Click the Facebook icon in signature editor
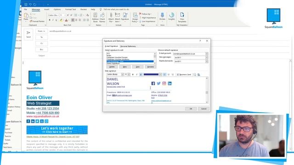The height and width of the screenshot is (165, 294). 153,83
